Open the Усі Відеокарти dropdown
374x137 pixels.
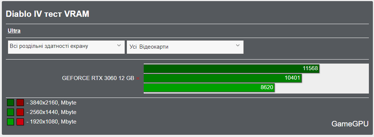185,47
